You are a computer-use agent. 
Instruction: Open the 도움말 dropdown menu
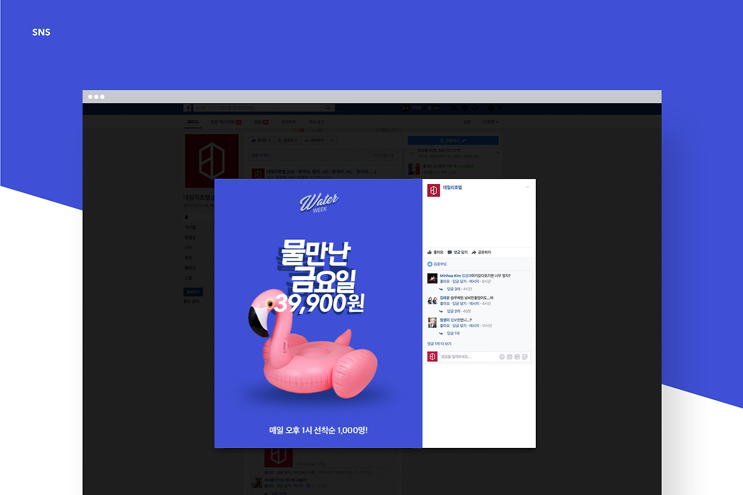point(490,122)
